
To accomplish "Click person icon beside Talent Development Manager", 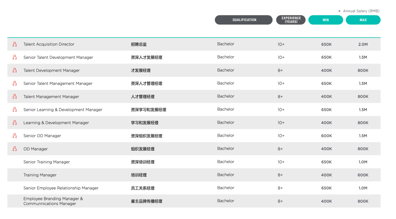I will [x=15, y=71].
